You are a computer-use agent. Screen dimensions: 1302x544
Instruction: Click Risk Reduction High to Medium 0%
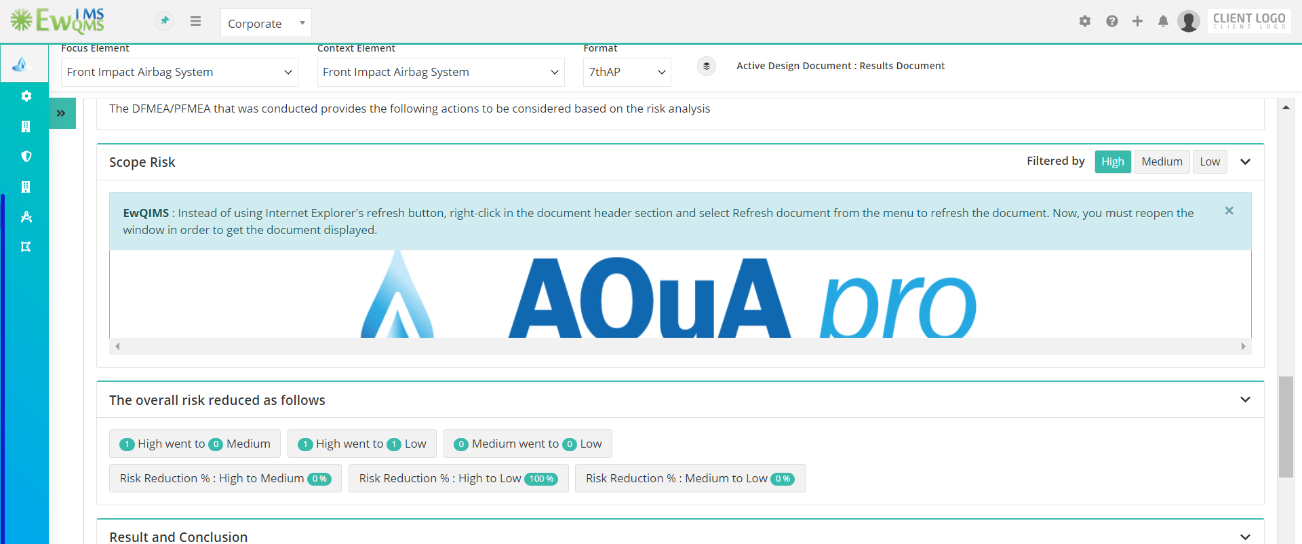tap(225, 478)
